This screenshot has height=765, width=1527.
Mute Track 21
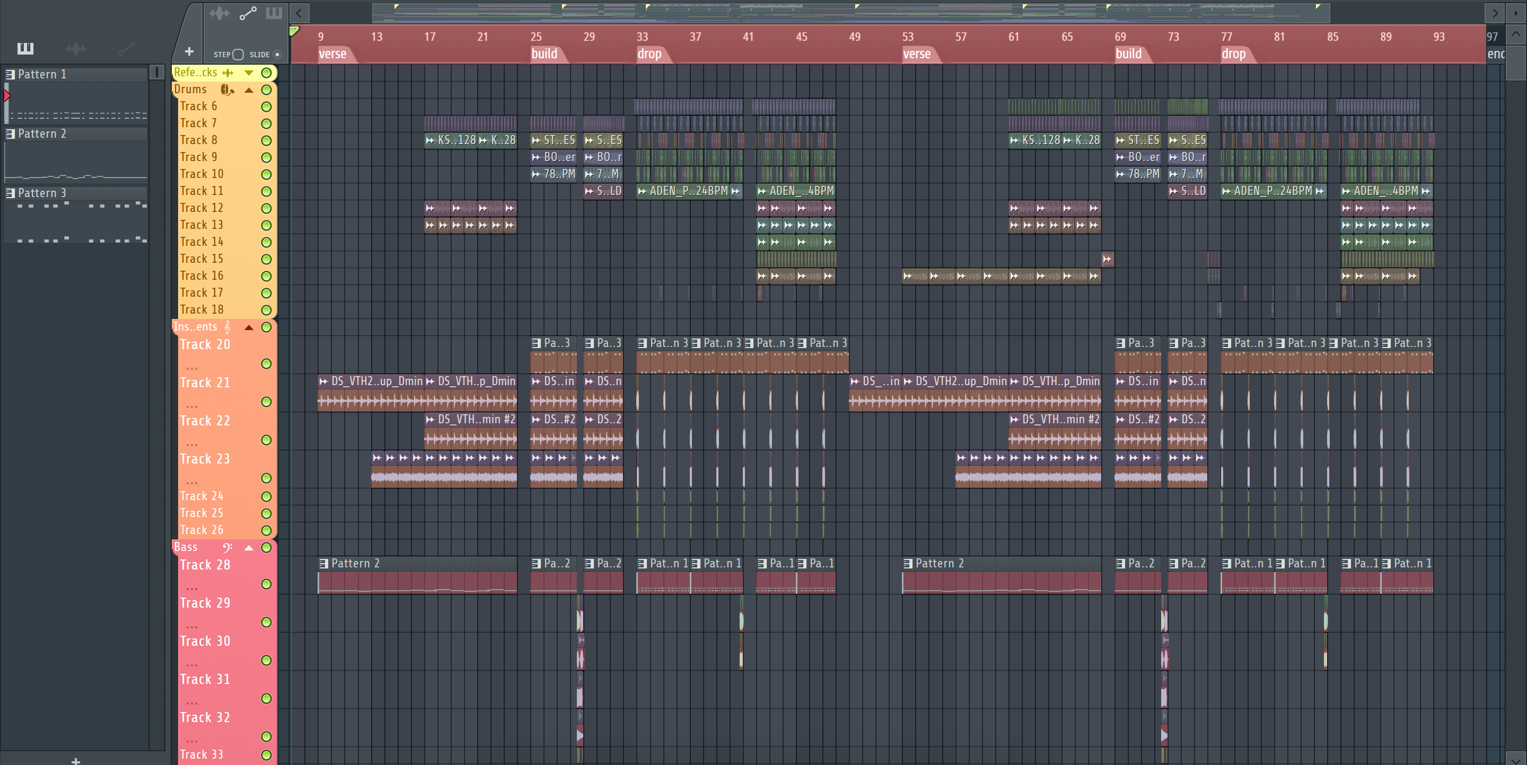267,402
